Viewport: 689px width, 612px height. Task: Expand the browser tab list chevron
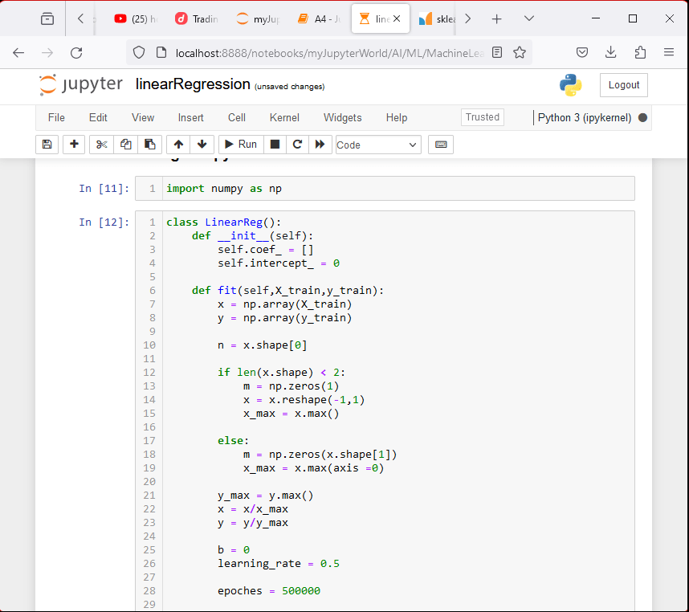coord(528,18)
